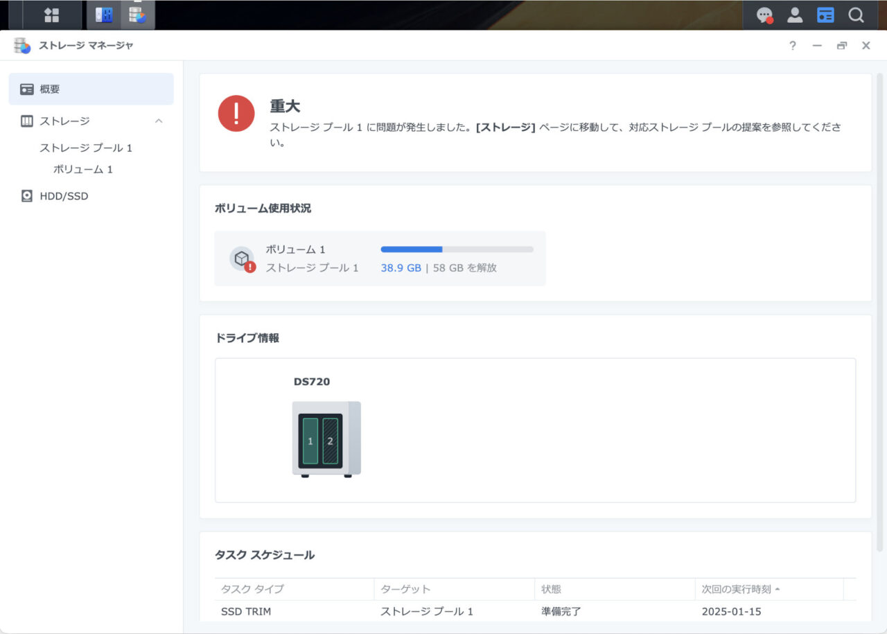Open the notifications chat bubble icon
The height and width of the screenshot is (634, 887).
point(765,15)
